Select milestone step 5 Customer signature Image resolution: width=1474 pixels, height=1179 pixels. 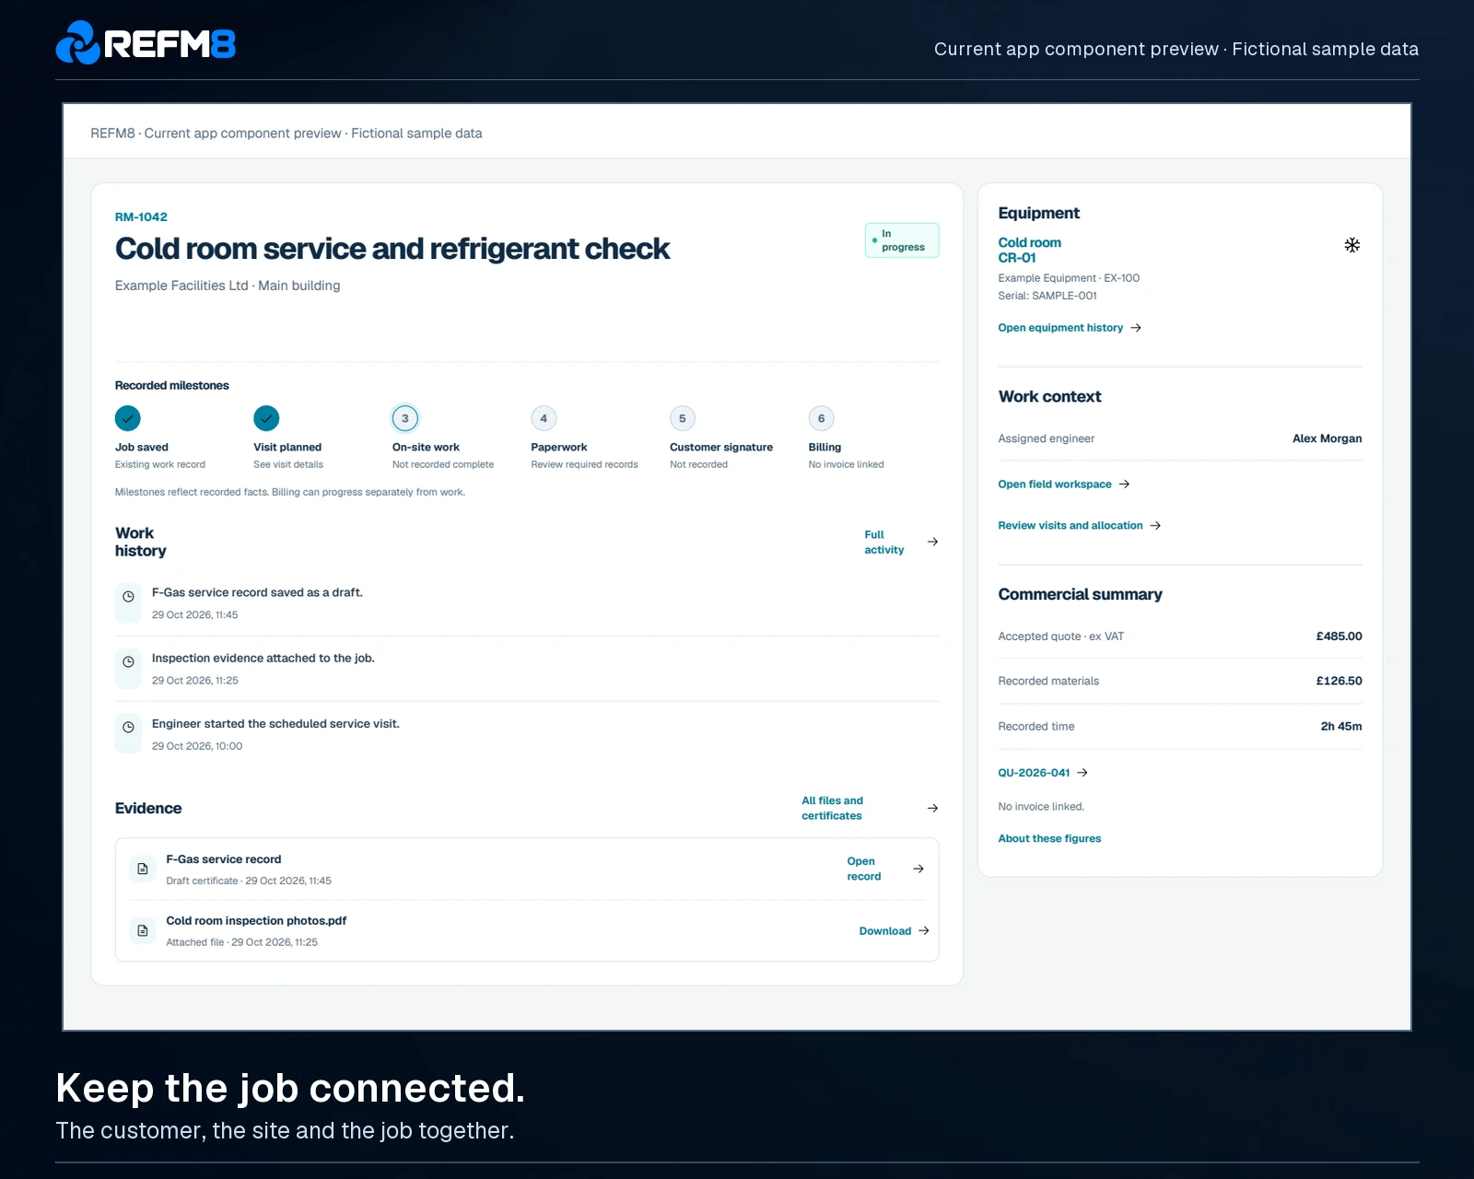click(x=683, y=418)
